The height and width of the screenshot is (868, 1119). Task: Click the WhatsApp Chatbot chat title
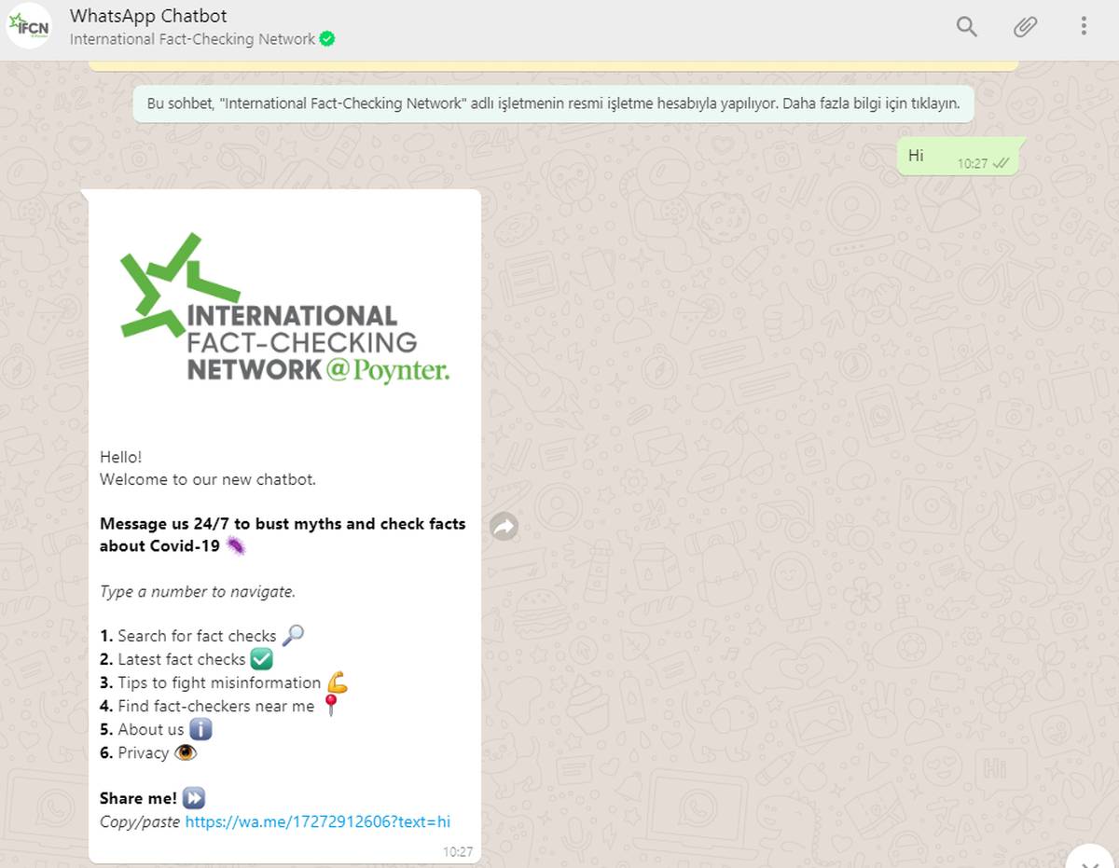coord(148,16)
